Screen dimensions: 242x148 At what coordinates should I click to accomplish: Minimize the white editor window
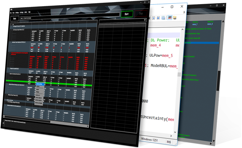162,7
